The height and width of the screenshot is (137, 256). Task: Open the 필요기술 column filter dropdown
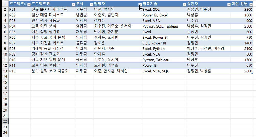[x=185, y=5]
